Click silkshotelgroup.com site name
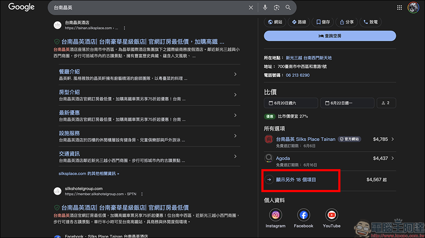 point(84,188)
